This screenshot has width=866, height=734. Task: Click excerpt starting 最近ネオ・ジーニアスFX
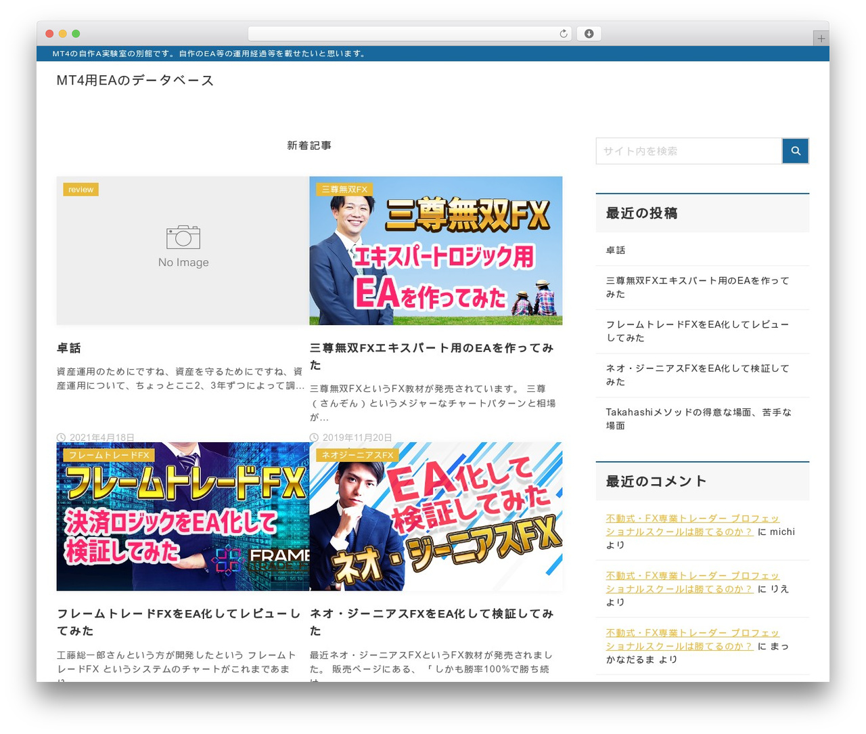(x=431, y=666)
